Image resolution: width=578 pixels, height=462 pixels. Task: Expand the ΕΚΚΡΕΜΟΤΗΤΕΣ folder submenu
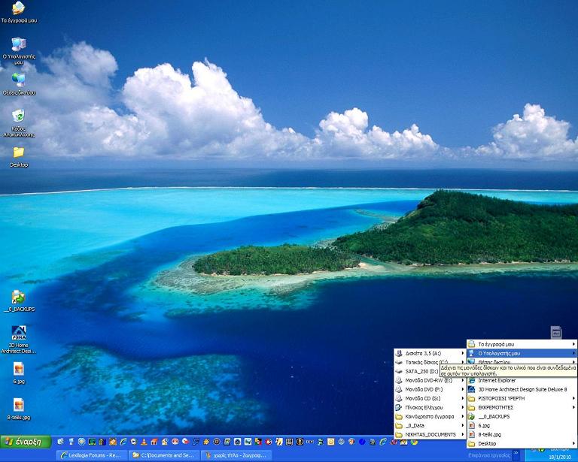(x=522, y=407)
